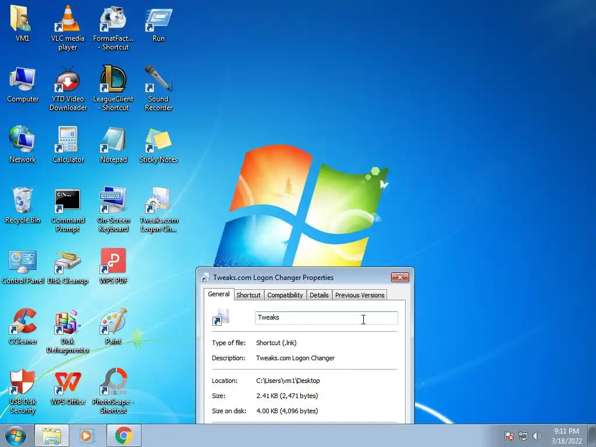Open the Action Center flag icon

click(x=509, y=436)
